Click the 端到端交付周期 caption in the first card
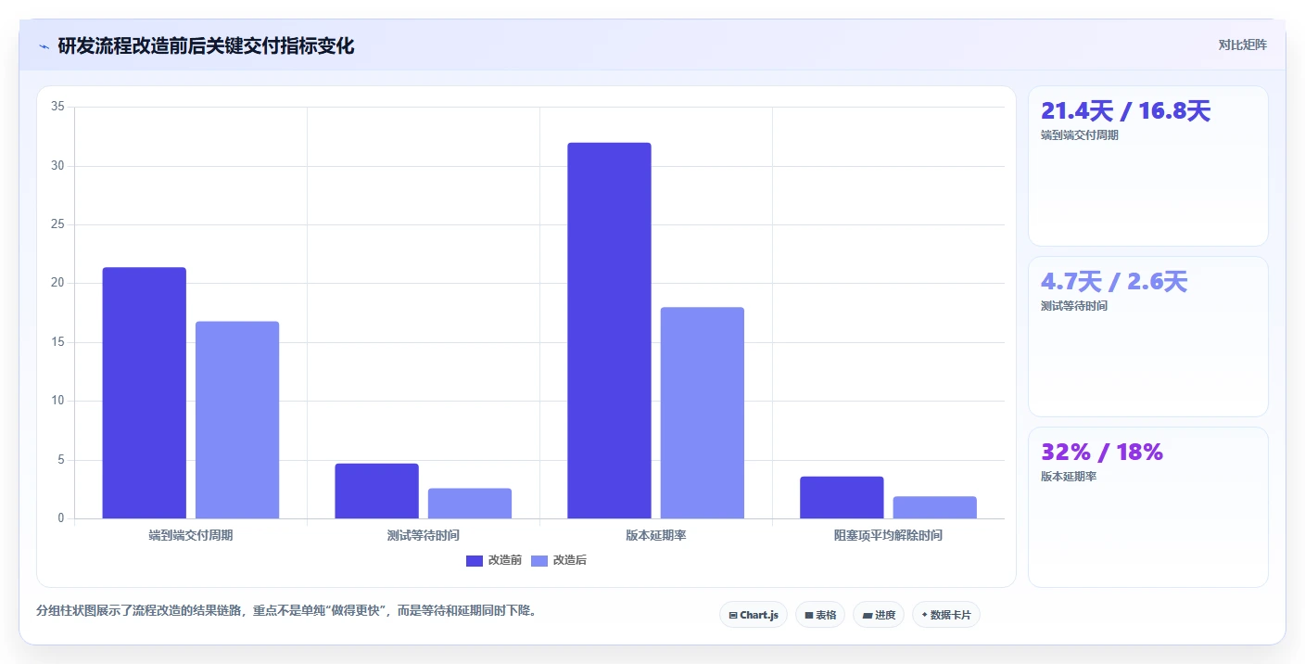 [1080, 135]
